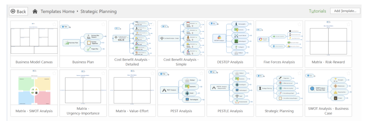This screenshot has width=365, height=126.
Task: Toggle favorite star on Business Plan template
Action: 103,25
